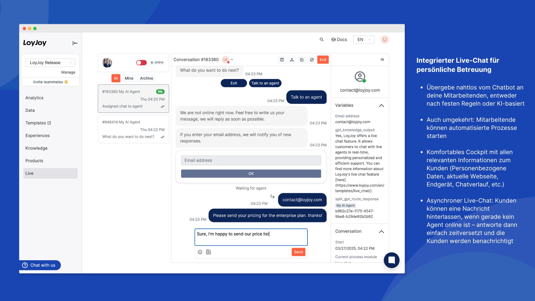Screen dimensions: 535x301
Task: Click the sparkle note icon in conversation header
Action: (302, 60)
